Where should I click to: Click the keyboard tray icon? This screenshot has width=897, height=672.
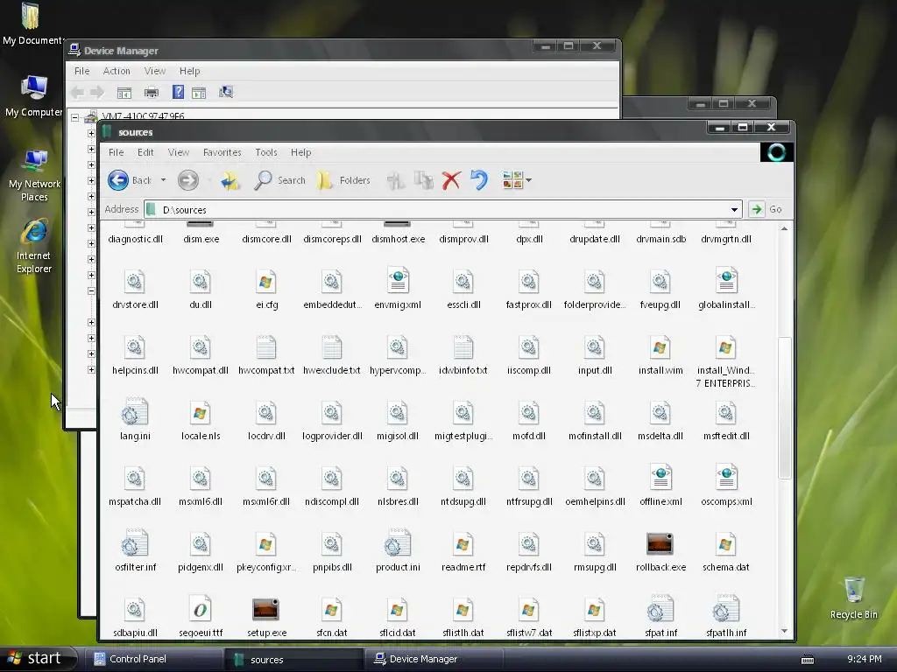807,660
